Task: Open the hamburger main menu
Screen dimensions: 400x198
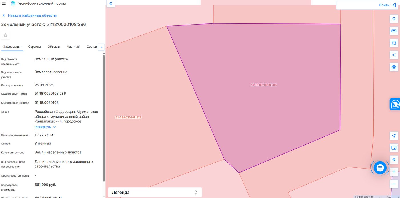Action: [4, 3]
